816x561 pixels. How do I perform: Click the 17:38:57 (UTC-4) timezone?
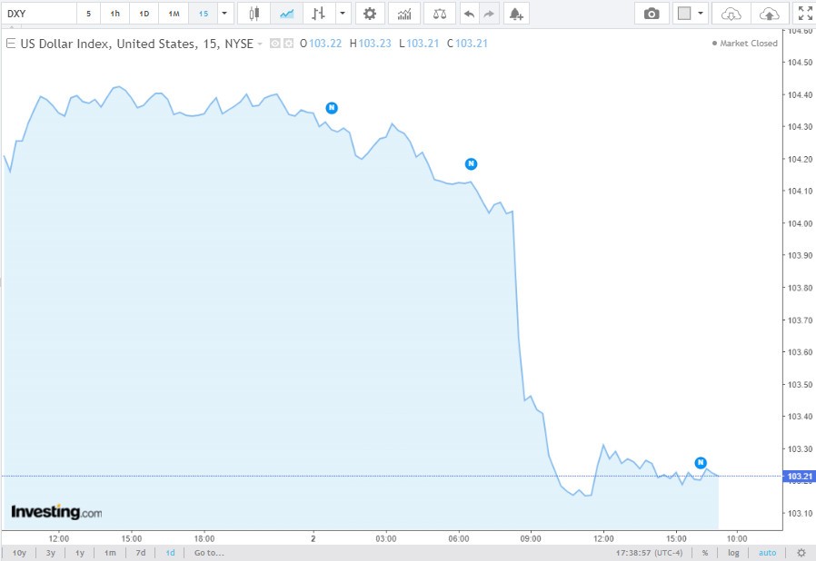point(649,553)
